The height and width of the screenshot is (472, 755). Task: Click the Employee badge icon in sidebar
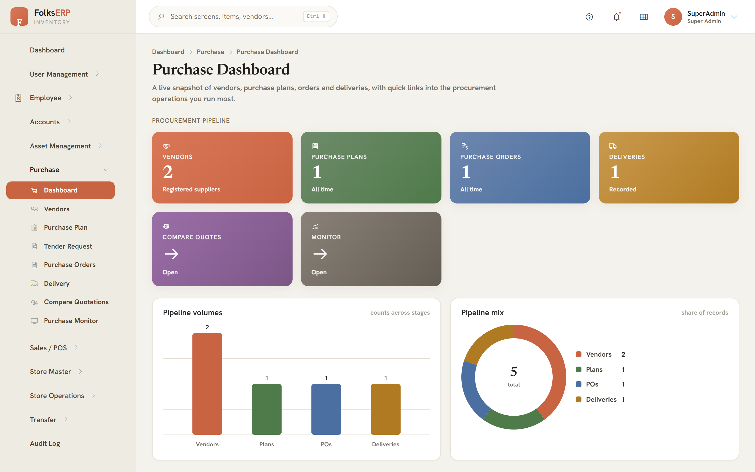click(x=18, y=98)
